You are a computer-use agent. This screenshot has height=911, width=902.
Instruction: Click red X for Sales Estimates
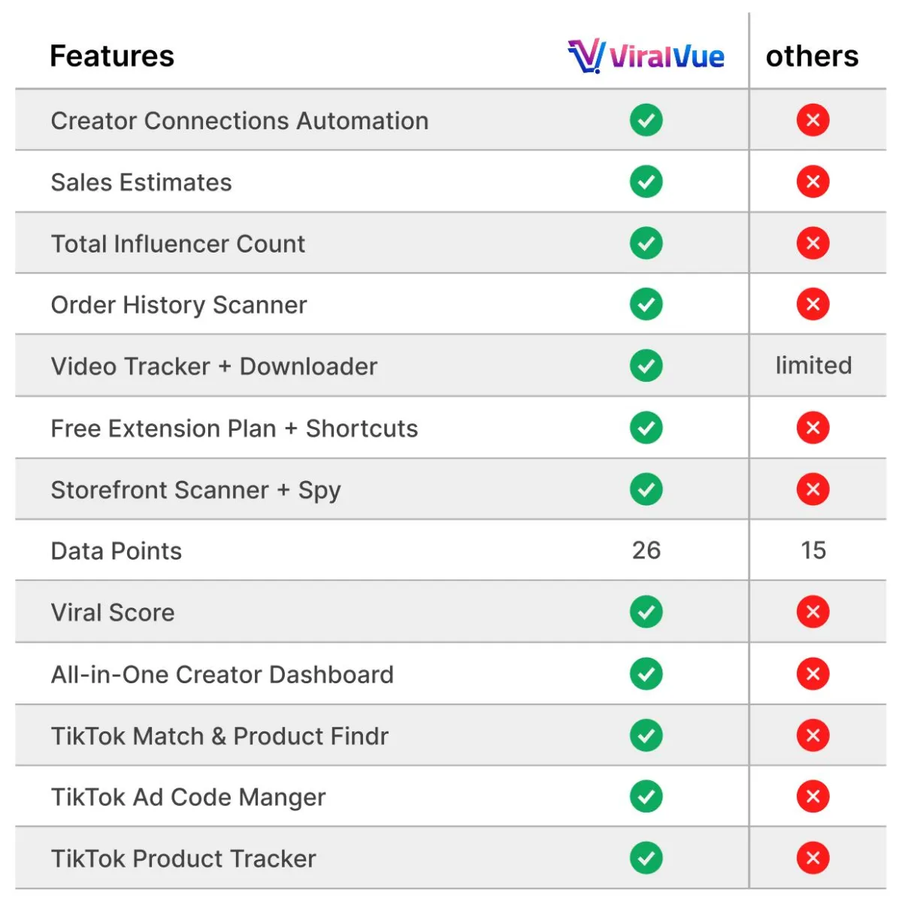coord(813,182)
